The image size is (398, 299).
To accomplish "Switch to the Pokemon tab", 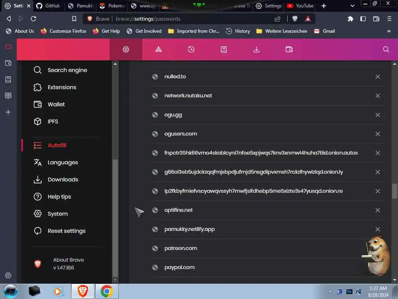I will pos(112,6).
